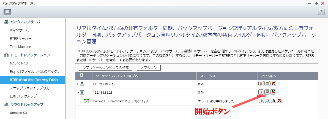Click the plus icon in table header
This screenshot has height=119, width=328.
click(81, 75)
